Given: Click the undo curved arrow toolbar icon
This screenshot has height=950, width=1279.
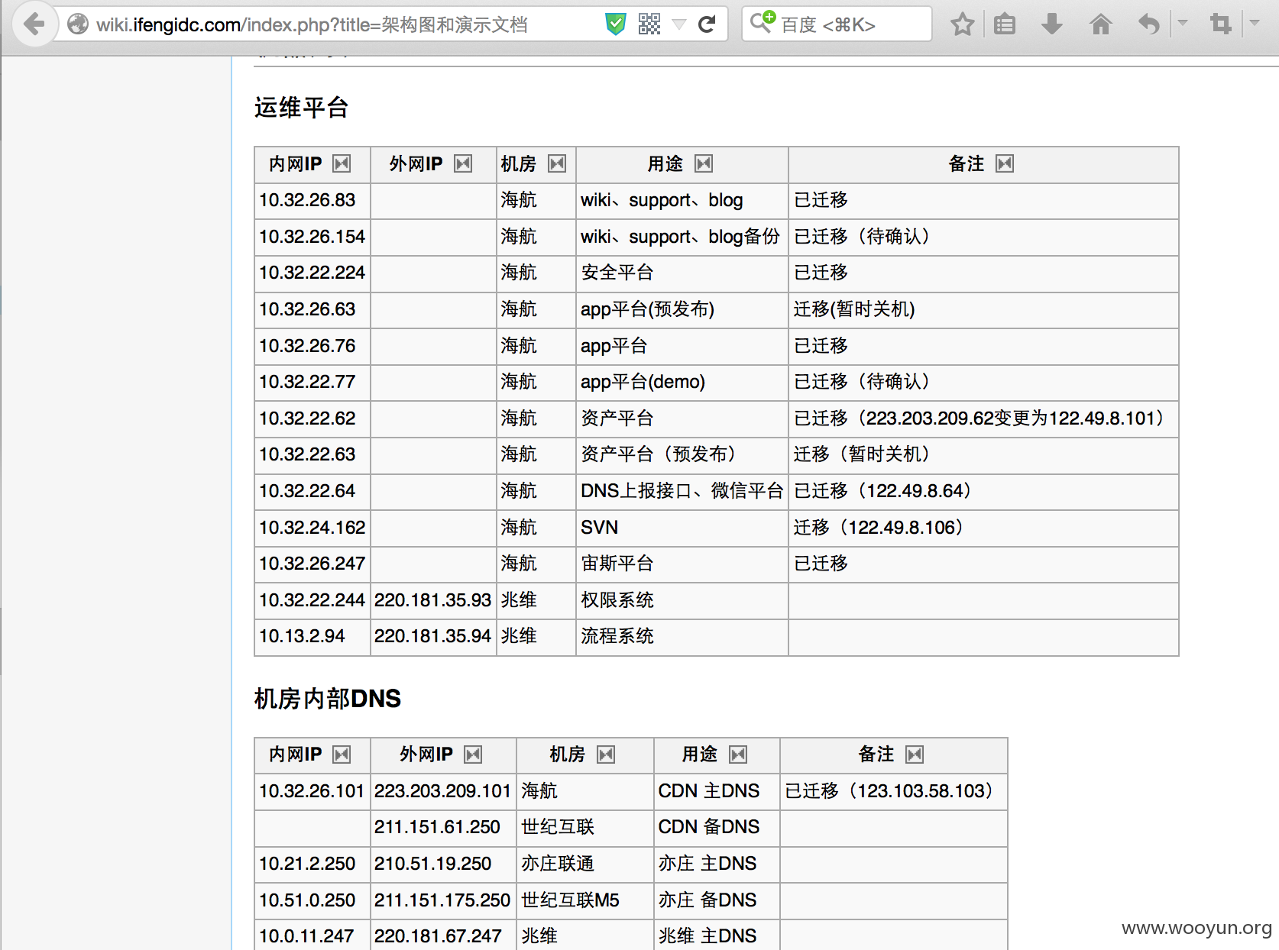Looking at the screenshot, I should coord(1148,24).
